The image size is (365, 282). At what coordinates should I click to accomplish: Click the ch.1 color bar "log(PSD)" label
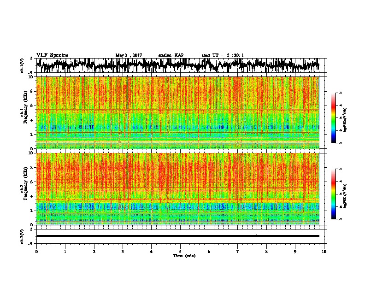[x=345, y=120]
